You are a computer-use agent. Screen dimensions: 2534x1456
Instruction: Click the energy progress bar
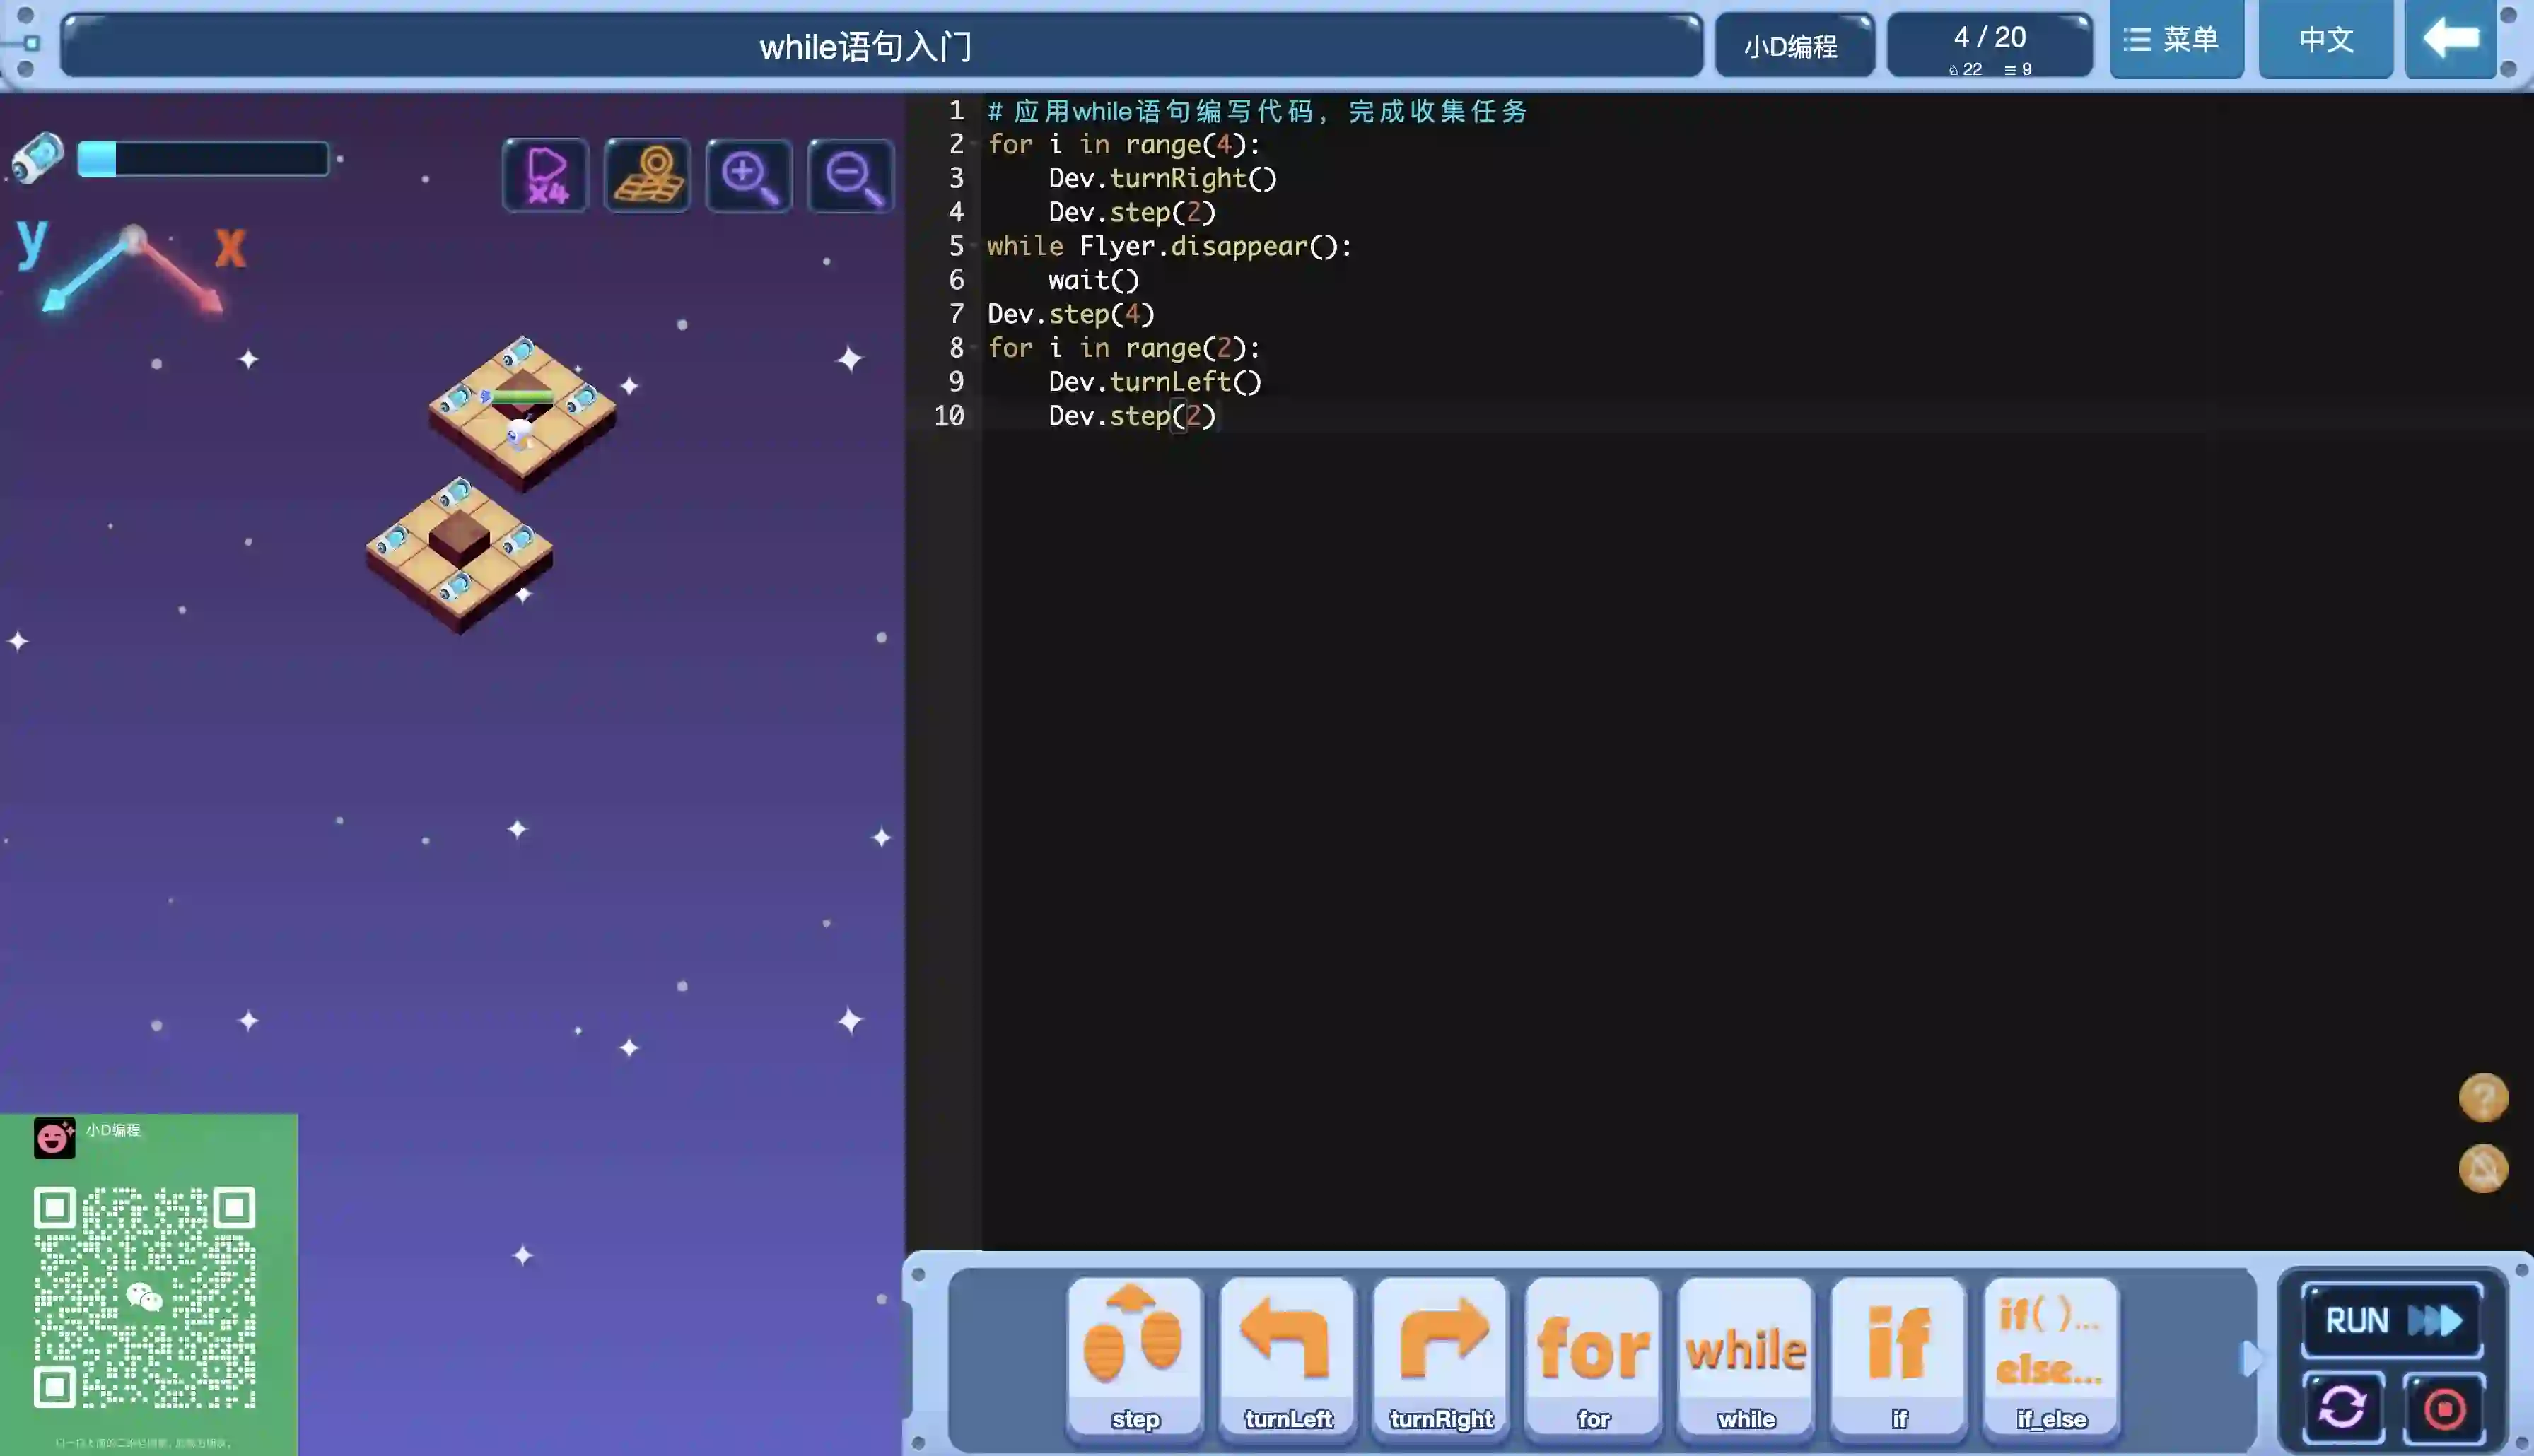(203, 160)
